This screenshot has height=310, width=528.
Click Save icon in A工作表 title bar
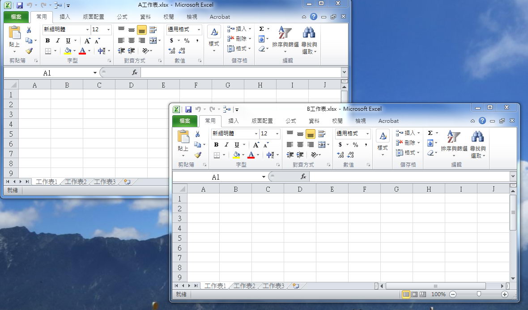(x=20, y=5)
